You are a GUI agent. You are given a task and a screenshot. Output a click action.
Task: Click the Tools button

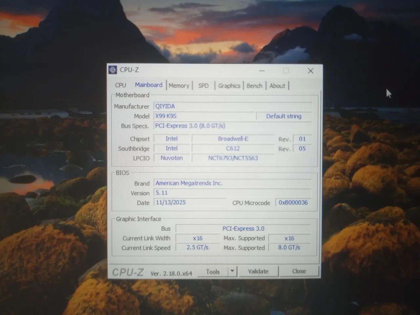213,271
